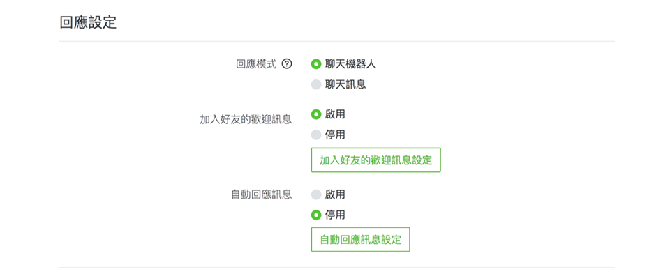Open the 自動回應訊息設定 button
This screenshot has height=276, width=670.
point(360,239)
